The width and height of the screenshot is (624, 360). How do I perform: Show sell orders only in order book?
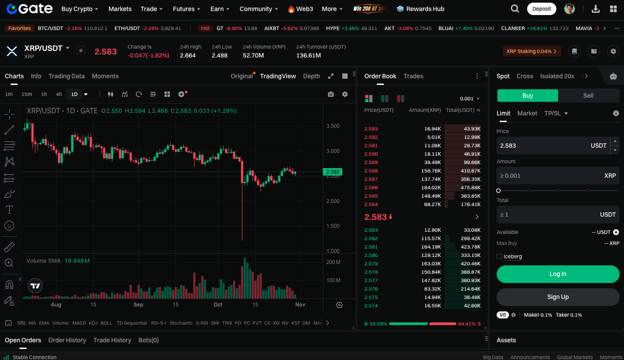(401, 99)
